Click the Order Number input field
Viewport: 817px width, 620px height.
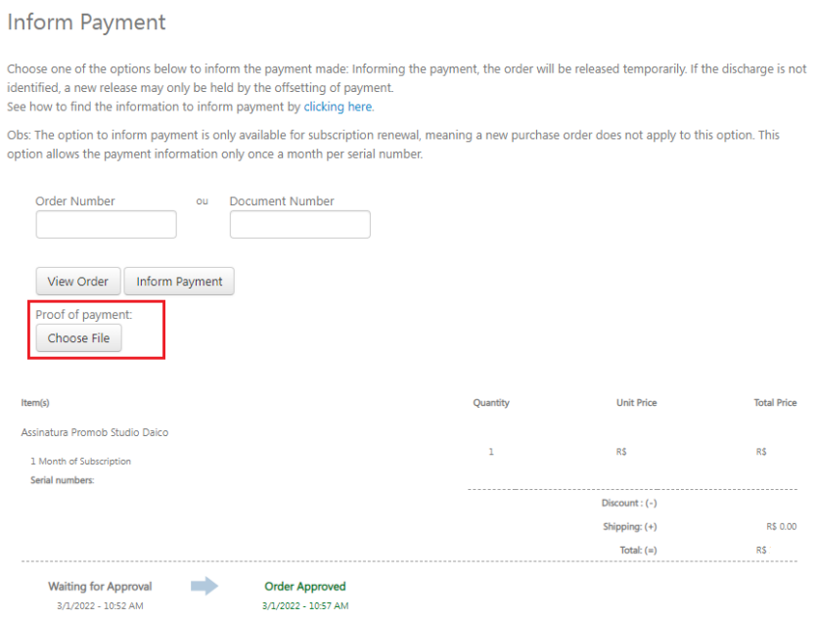point(107,224)
